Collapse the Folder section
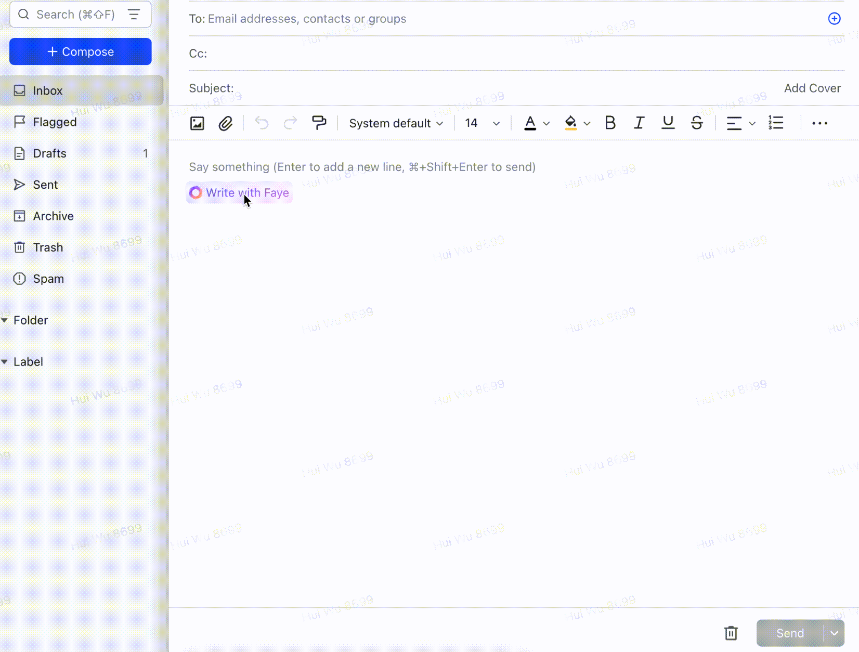The width and height of the screenshot is (859, 652). click(x=5, y=320)
